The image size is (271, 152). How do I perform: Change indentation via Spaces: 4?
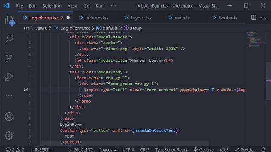(x=108, y=149)
